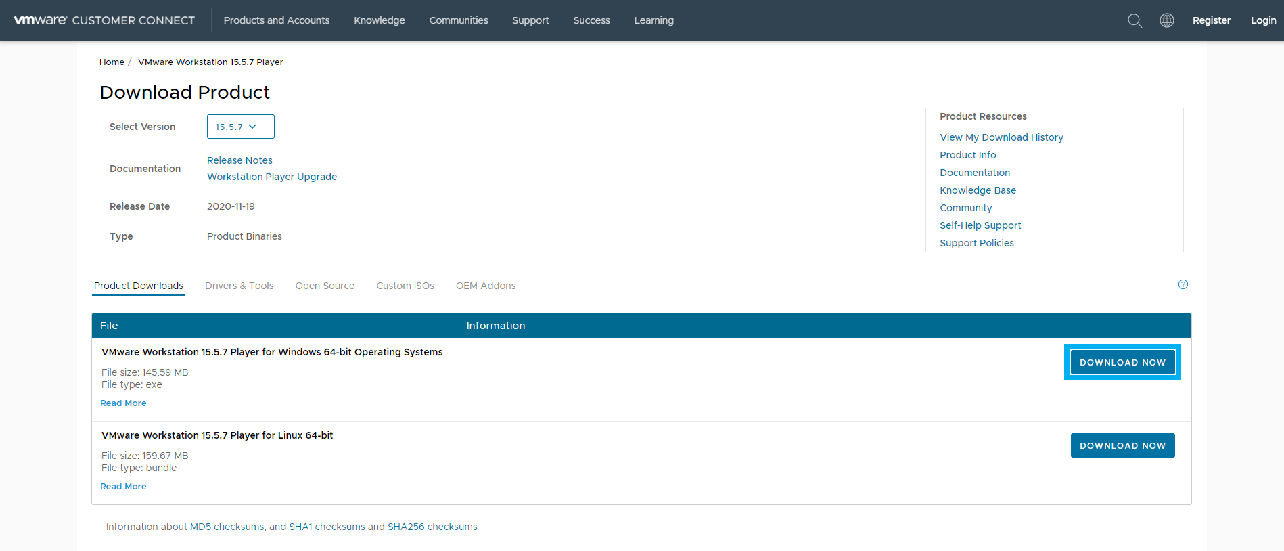
Task: Open the MD5 checksums link
Action: [x=227, y=527]
